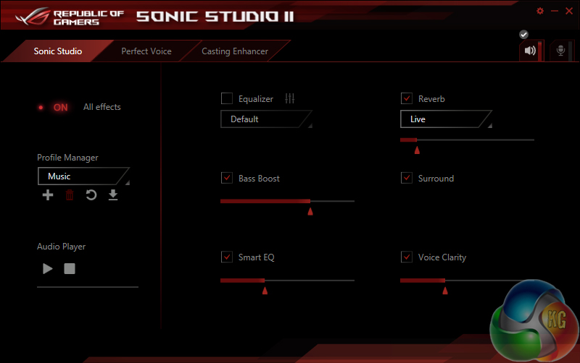
Task: Enable the Equalizer checkbox
Action: click(227, 98)
